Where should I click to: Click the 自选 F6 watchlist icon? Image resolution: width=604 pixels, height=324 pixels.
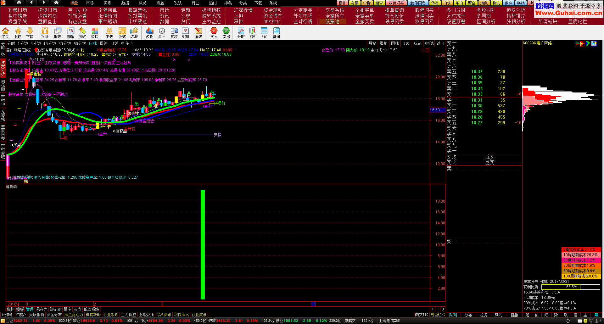[x=70, y=33]
